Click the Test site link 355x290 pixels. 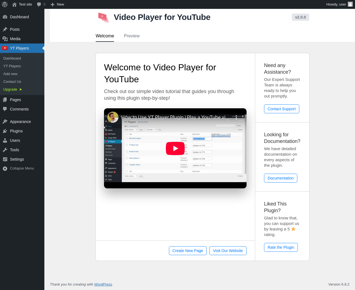[26, 4]
